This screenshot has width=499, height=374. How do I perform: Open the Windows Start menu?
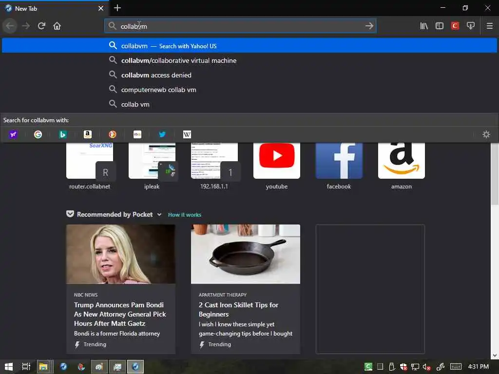(x=9, y=367)
